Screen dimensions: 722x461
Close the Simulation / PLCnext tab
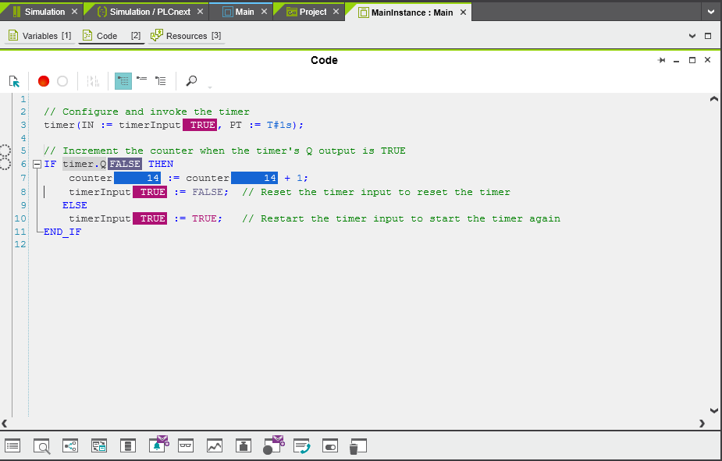coord(201,12)
